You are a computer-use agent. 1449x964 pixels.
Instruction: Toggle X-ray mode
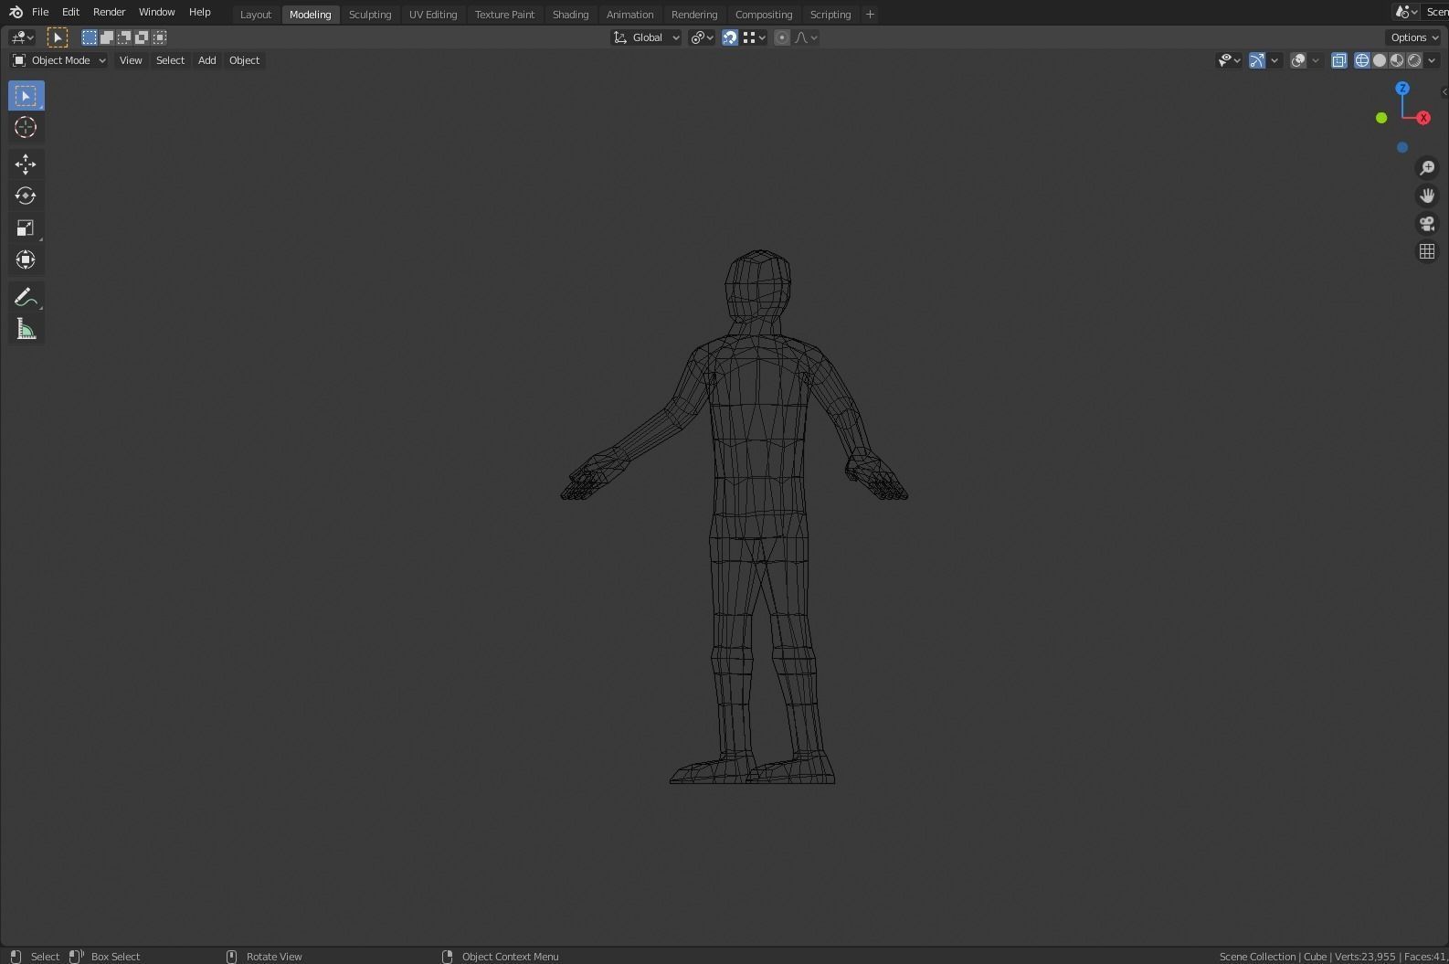click(1338, 60)
